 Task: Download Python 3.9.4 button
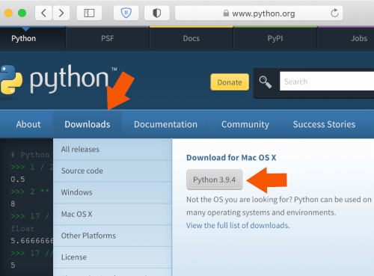click(x=215, y=180)
